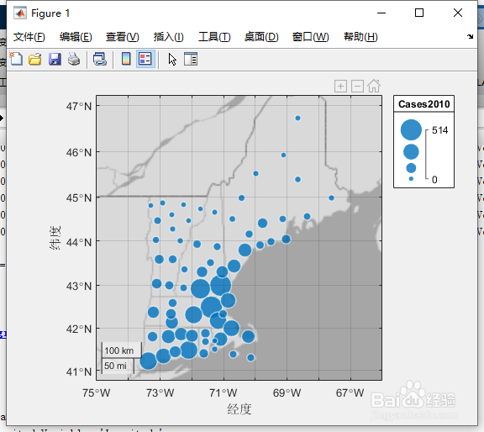
Task: Print the figure using the printer icon
Action: coord(74,59)
